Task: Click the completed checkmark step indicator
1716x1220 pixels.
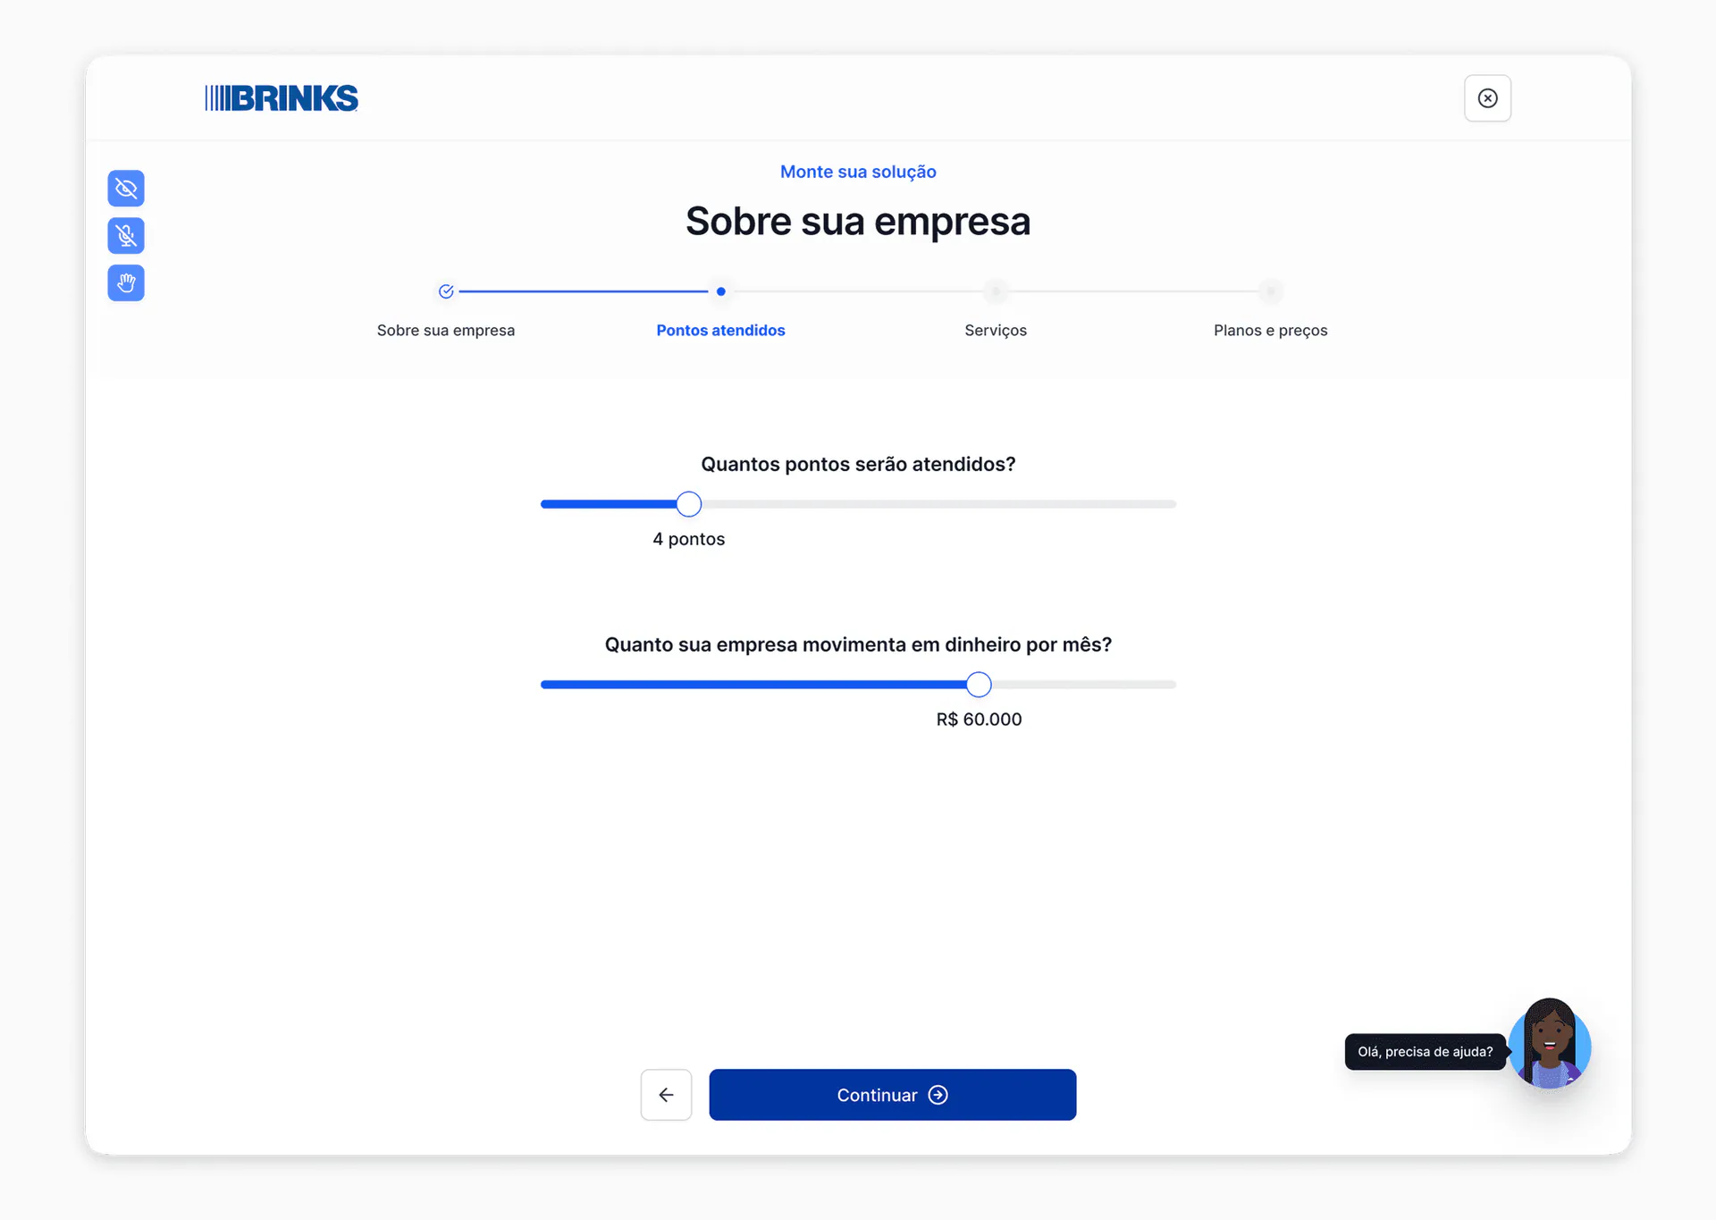Action: pos(446,291)
